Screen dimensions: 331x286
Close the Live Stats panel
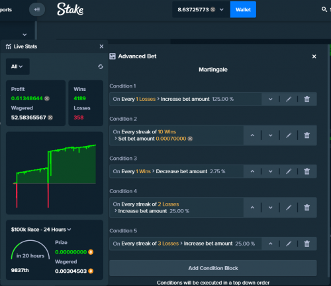click(x=101, y=46)
